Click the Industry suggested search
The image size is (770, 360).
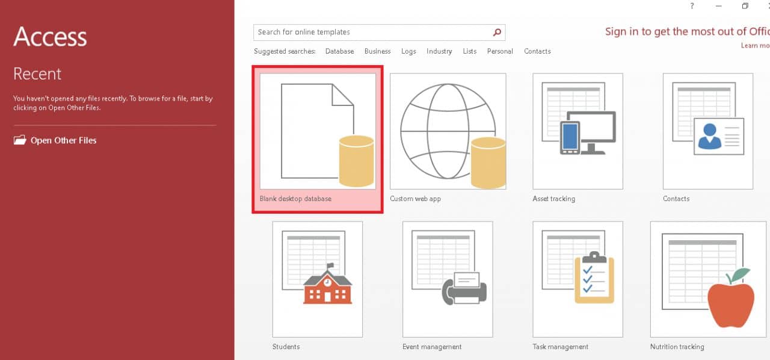click(x=439, y=51)
